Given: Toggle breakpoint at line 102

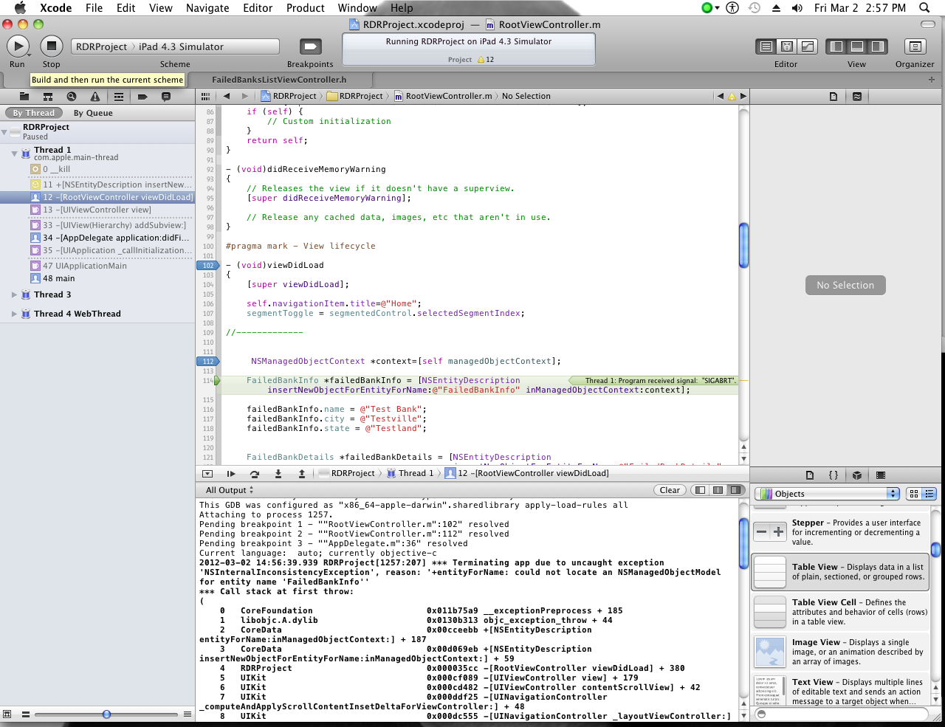Looking at the screenshot, I should [x=207, y=266].
